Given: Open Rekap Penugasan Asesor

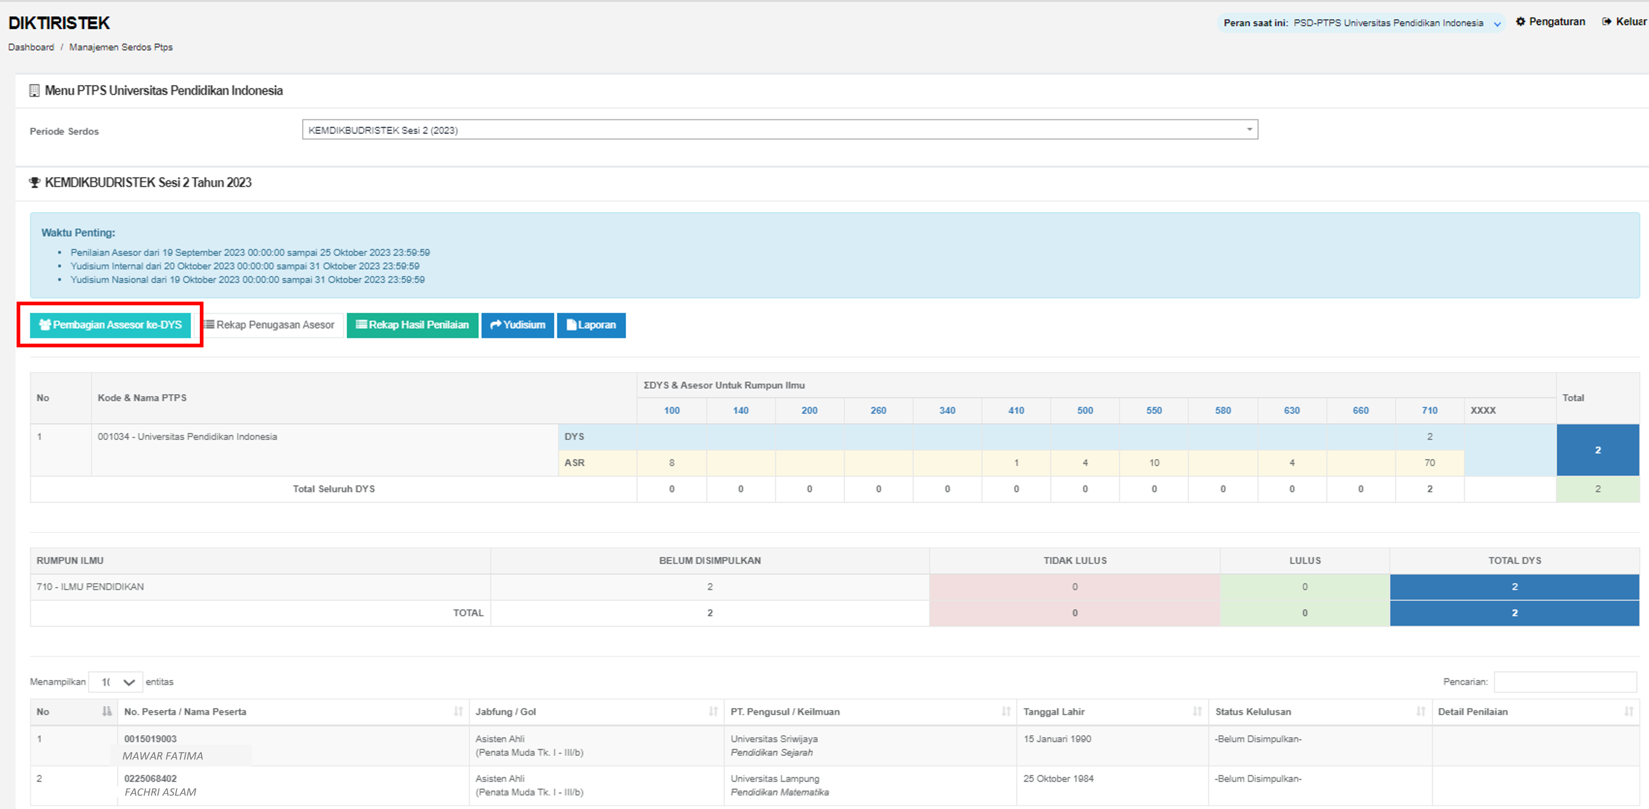Looking at the screenshot, I should [269, 325].
